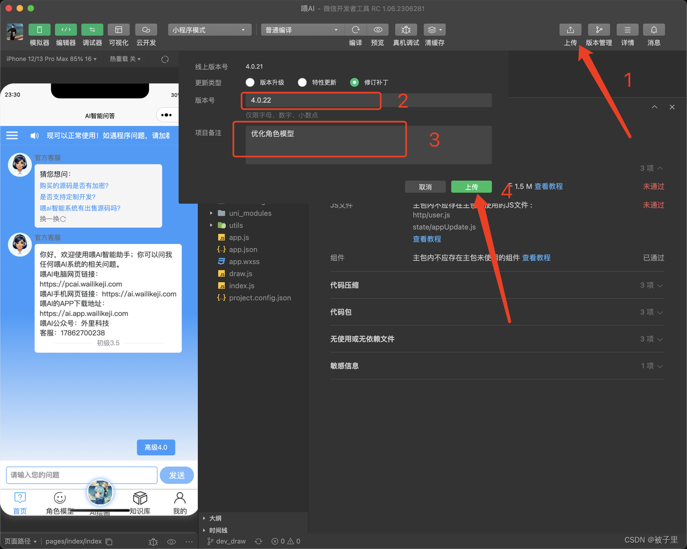Click the compile refresh icon (编译)
Image resolution: width=687 pixels, height=549 pixels.
(x=355, y=30)
